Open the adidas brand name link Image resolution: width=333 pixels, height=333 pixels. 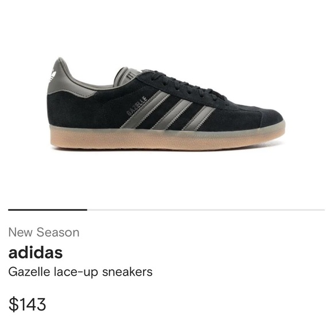point(36,252)
